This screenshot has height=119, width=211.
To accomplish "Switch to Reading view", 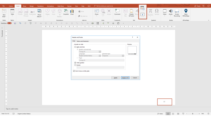I will coord(178,114).
